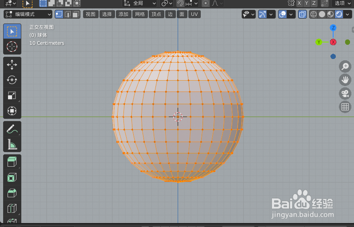Image resolution: width=354 pixels, height=227 pixels.
Task: Toggle auto merge vertices
Action: (x=324, y=3)
